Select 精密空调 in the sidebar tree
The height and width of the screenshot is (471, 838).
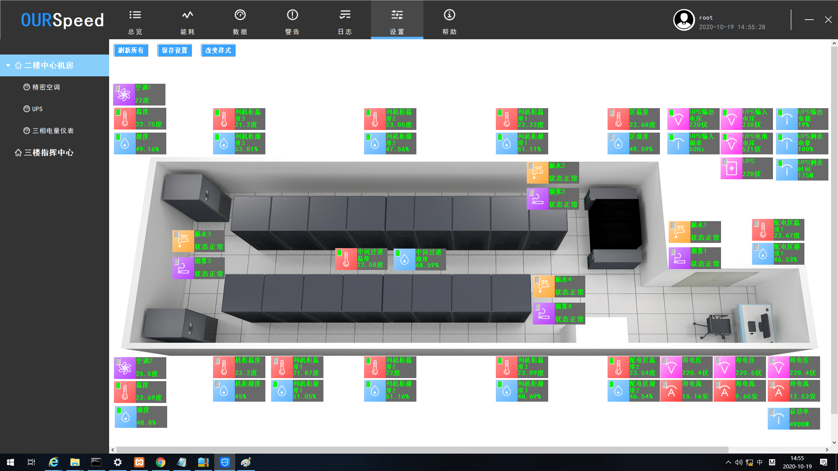46,87
